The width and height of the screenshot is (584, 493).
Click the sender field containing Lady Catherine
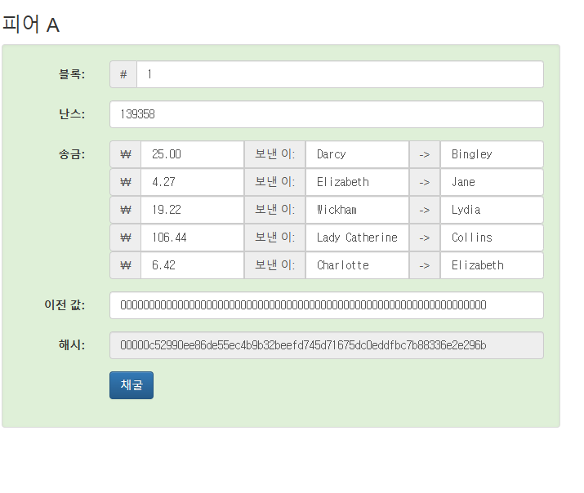357,238
